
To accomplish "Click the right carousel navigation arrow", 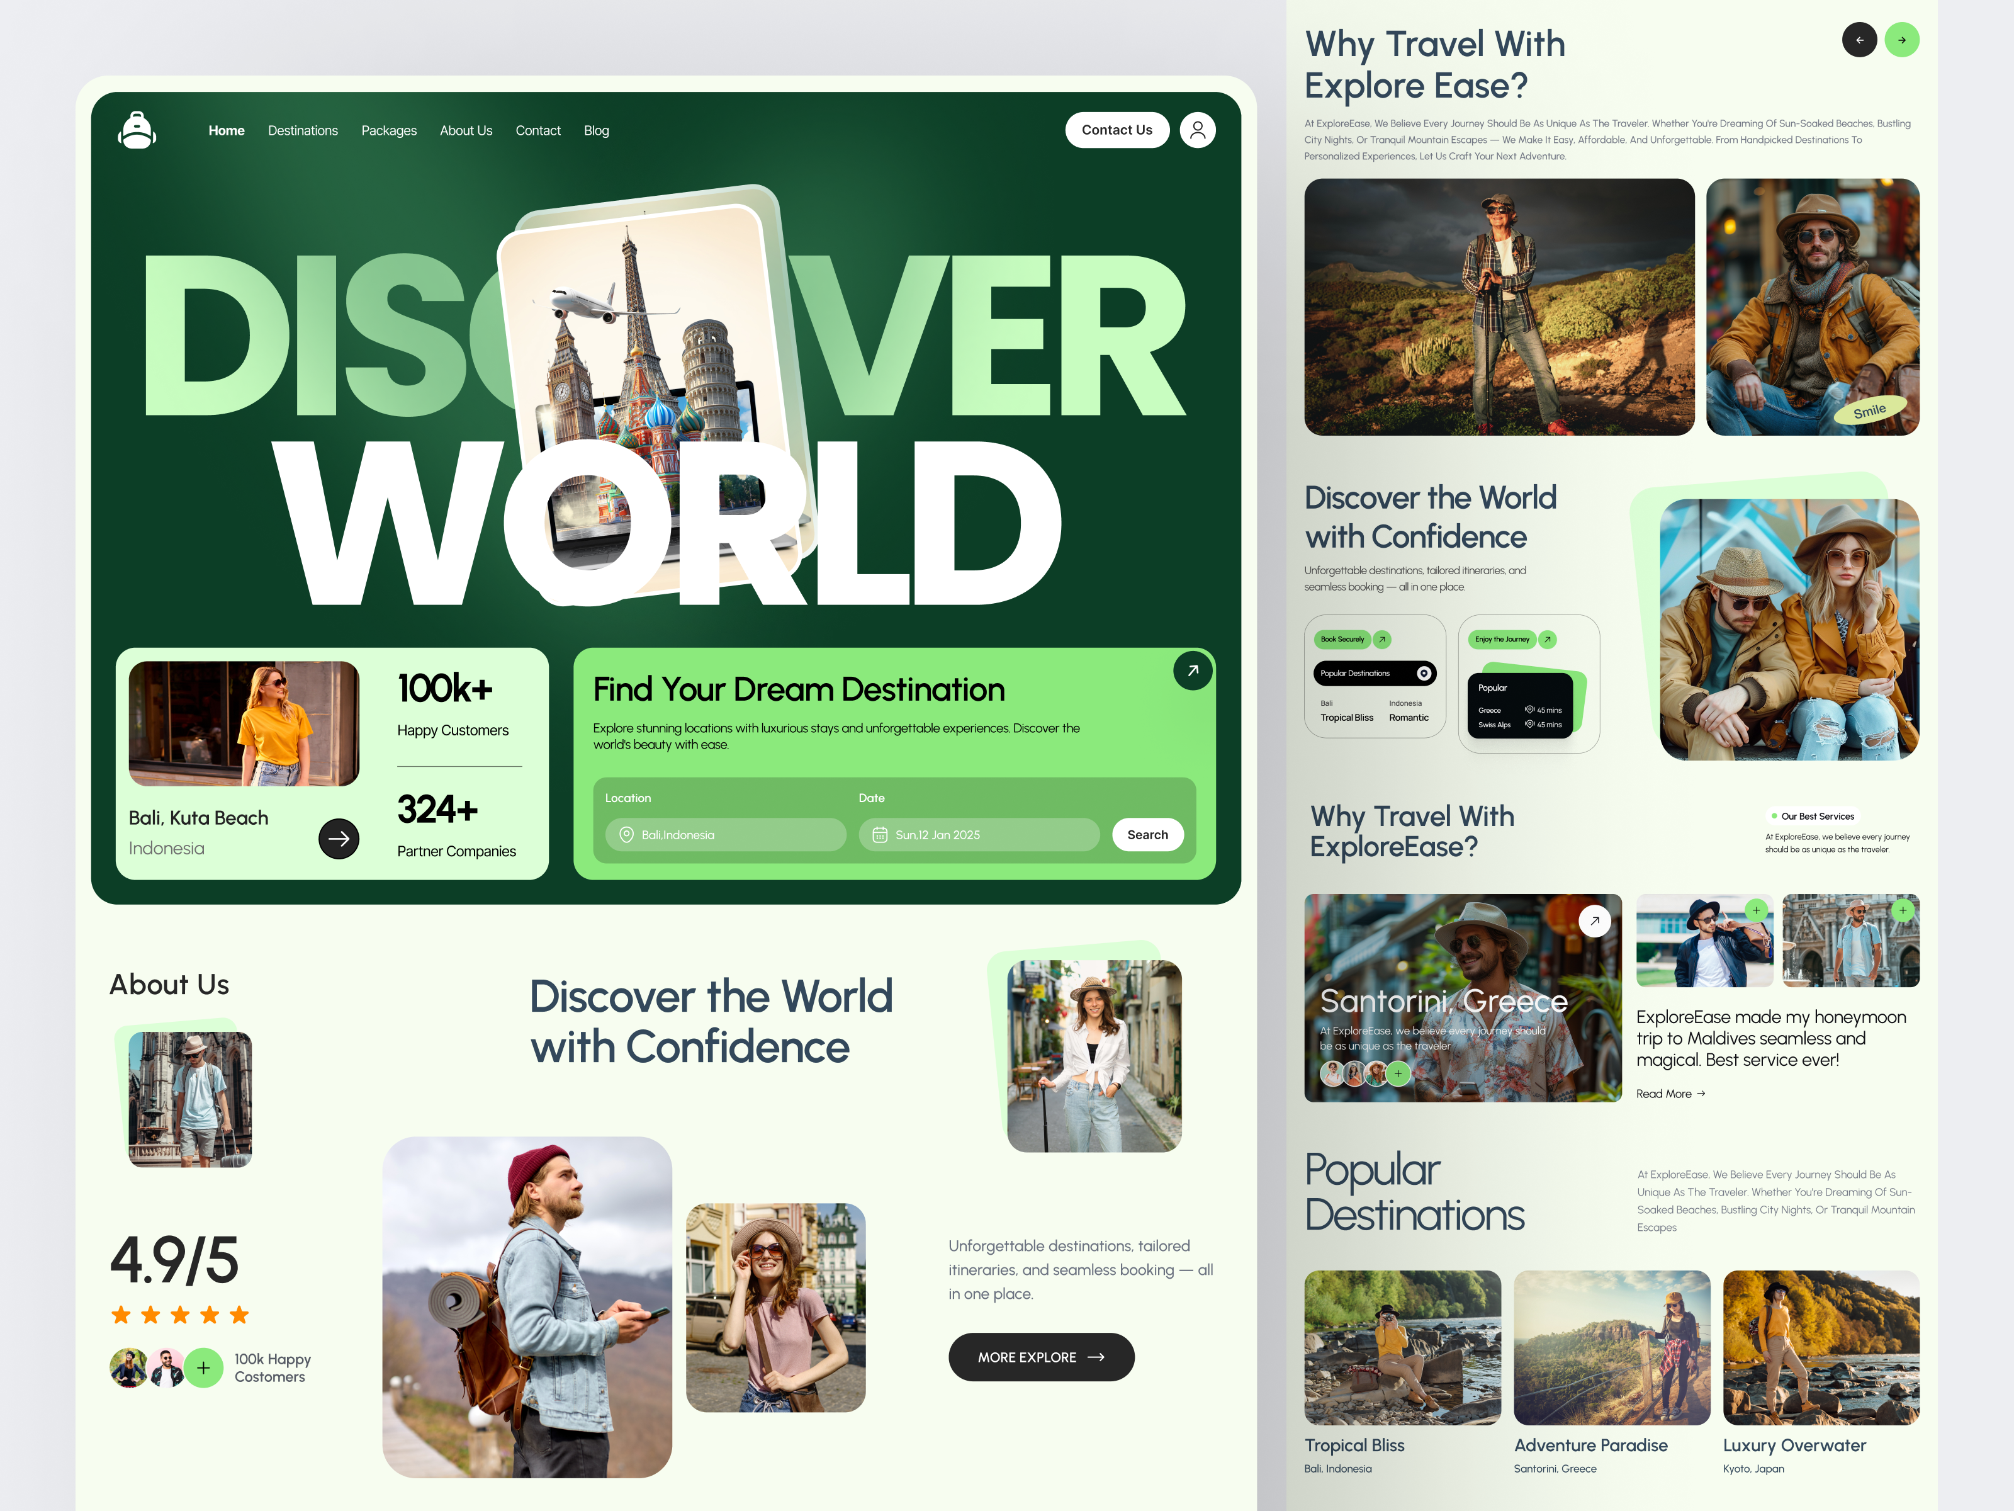I will click(x=1902, y=39).
